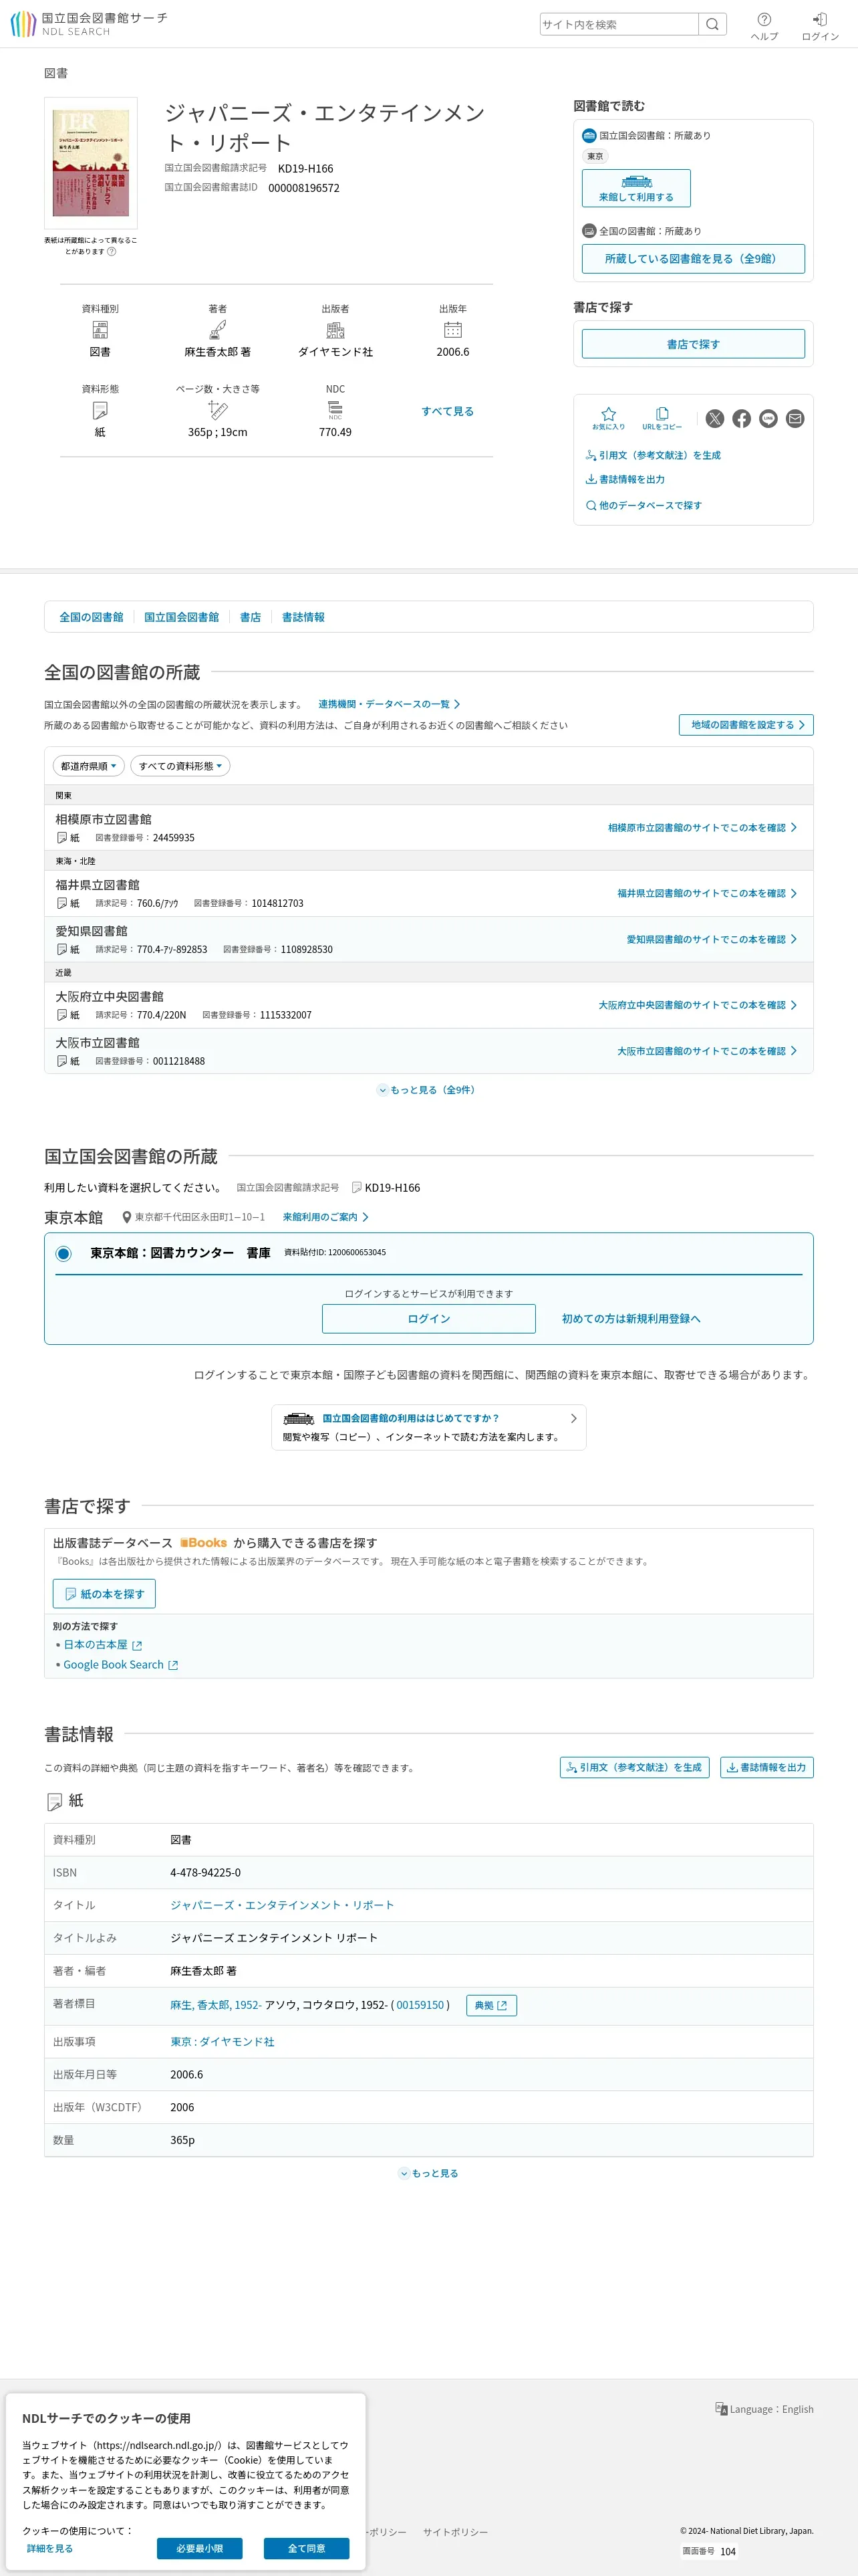Click 書誌情報を出力 sidebar link

[625, 479]
